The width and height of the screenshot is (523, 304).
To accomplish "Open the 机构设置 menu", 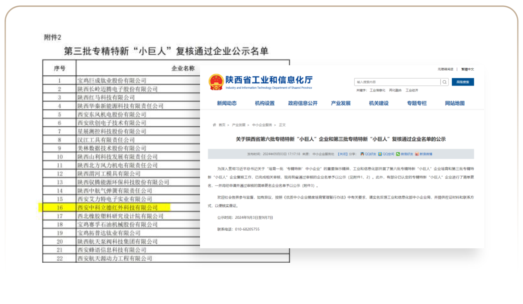I will pyautogui.click(x=265, y=103).
